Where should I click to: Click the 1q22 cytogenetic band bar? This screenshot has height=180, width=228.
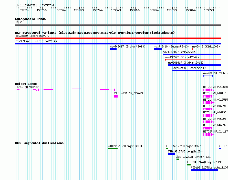click(118, 25)
